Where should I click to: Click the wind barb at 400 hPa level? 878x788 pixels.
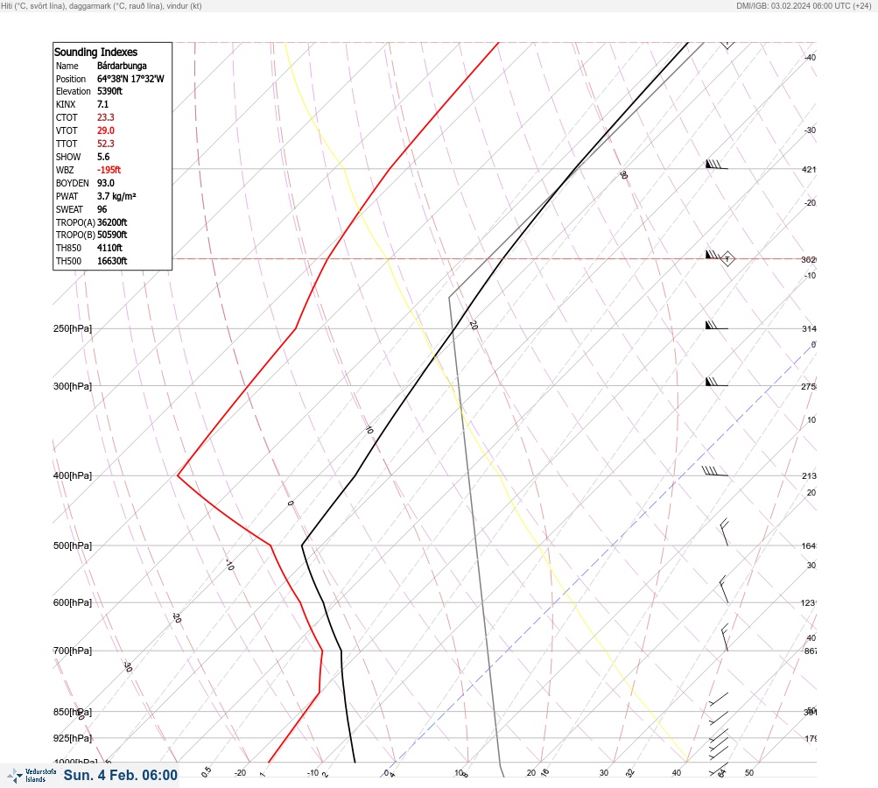715,471
